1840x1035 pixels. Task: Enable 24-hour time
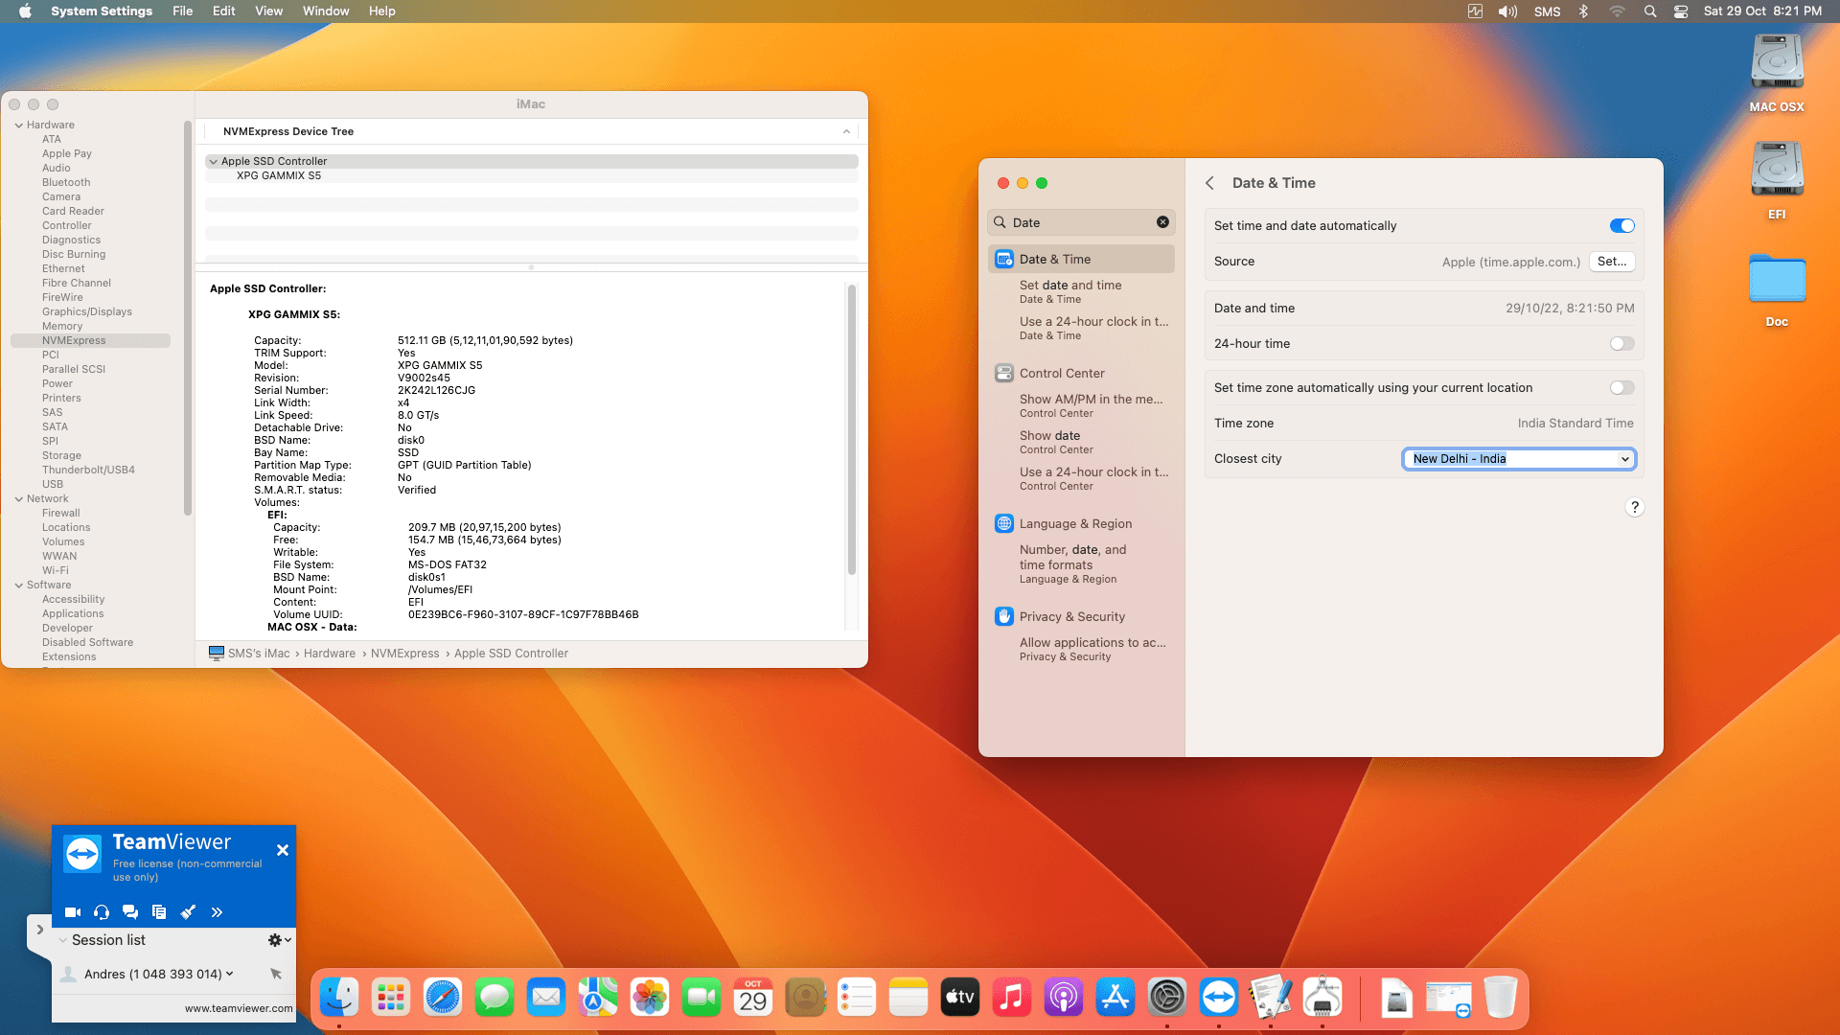coord(1621,343)
